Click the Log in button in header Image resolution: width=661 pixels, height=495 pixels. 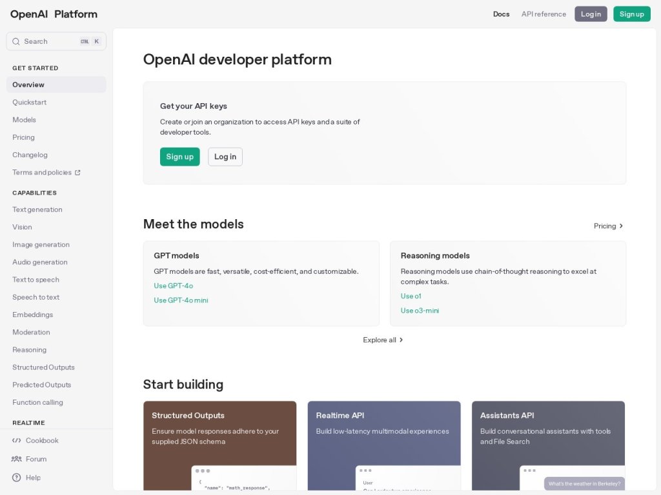(x=591, y=14)
